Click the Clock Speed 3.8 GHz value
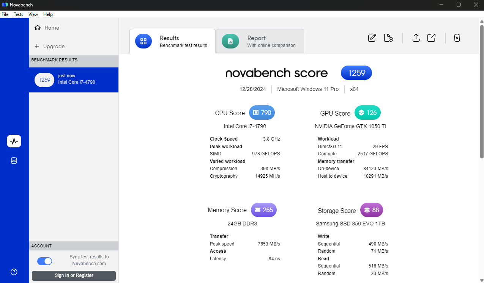This screenshot has height=283, width=484. [x=271, y=139]
